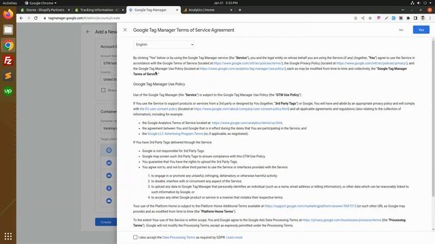
Task: Select the Google Tag Manager tab
Action: (153, 10)
